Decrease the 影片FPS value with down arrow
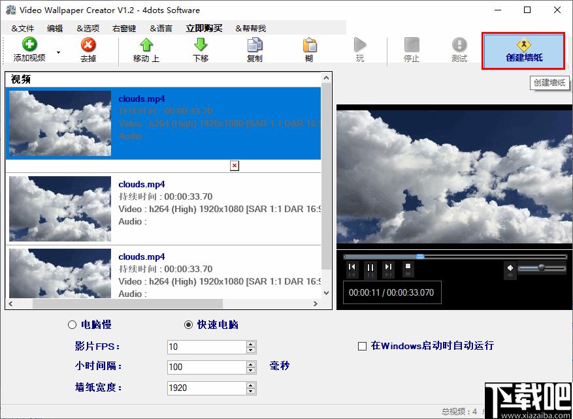 coord(251,350)
